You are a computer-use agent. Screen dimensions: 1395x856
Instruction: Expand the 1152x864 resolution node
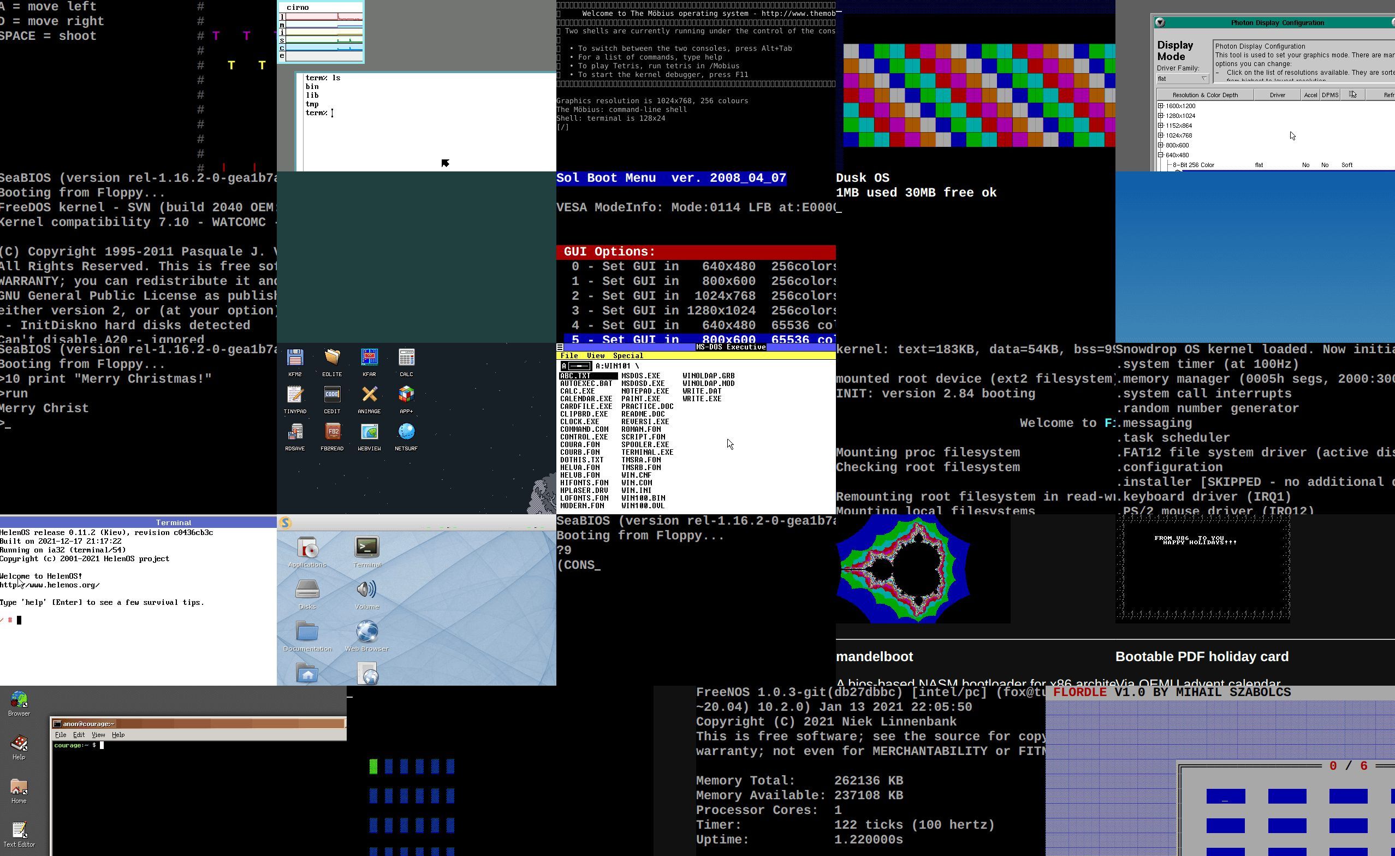(x=1161, y=125)
